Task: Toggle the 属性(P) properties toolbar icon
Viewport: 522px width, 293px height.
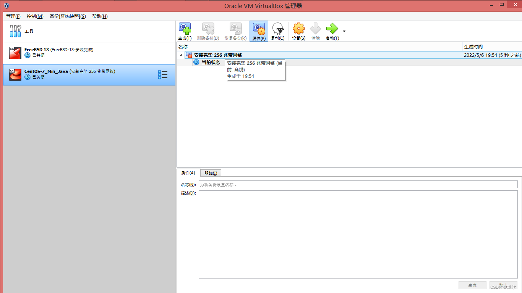Action: pyautogui.click(x=259, y=29)
